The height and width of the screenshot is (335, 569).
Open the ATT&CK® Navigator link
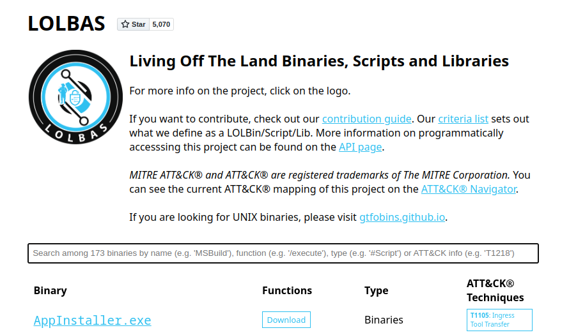(468, 189)
